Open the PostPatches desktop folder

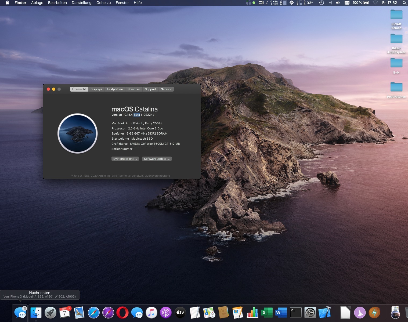(396, 87)
